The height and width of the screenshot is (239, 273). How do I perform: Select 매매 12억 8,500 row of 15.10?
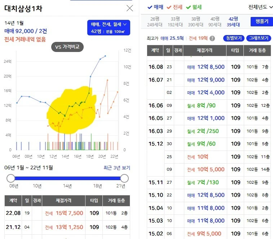click(x=209, y=195)
